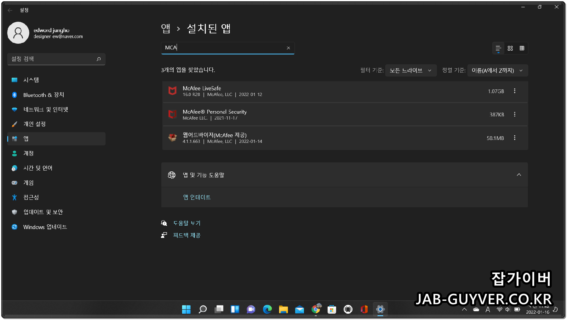567x320 pixels.
Task: Click the Windows Start button
Action: pos(186,309)
